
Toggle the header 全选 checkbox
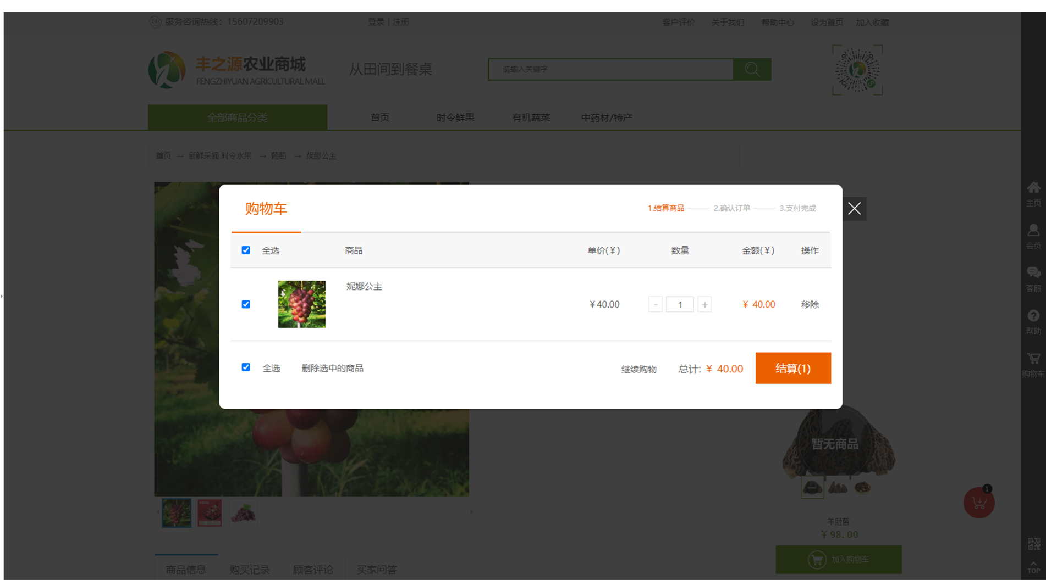click(246, 250)
